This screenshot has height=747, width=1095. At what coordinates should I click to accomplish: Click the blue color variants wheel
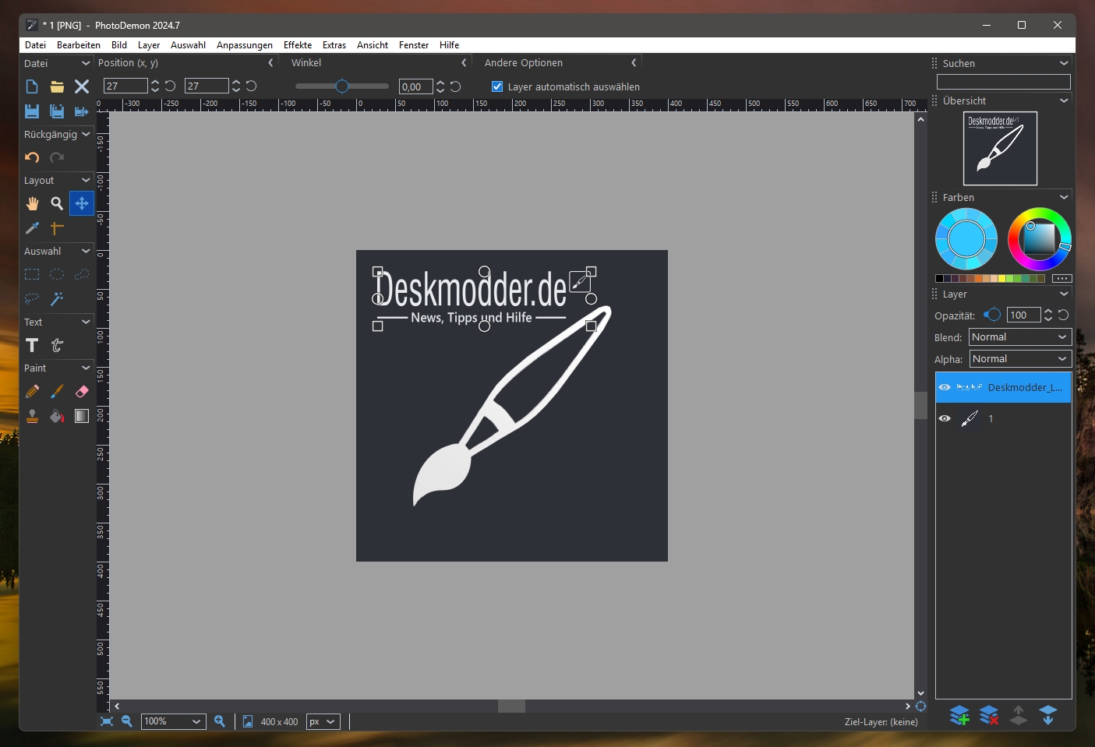pyautogui.click(x=966, y=239)
